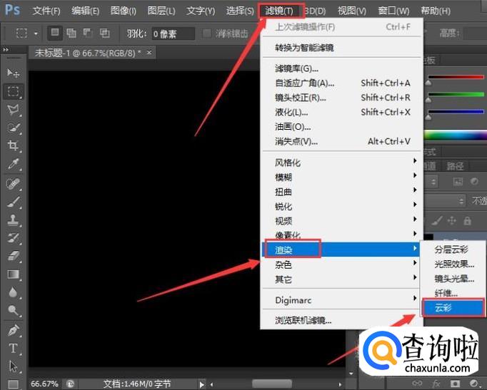The height and width of the screenshot is (390, 487).
Task: Choose 光照效果... menu item
Action: click(x=453, y=264)
